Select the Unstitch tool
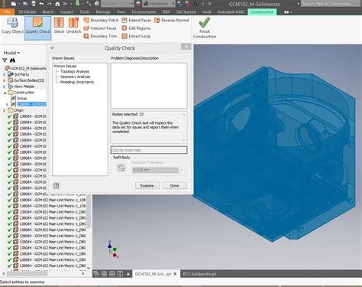Viewport: 362px width, 287px height. click(73, 26)
